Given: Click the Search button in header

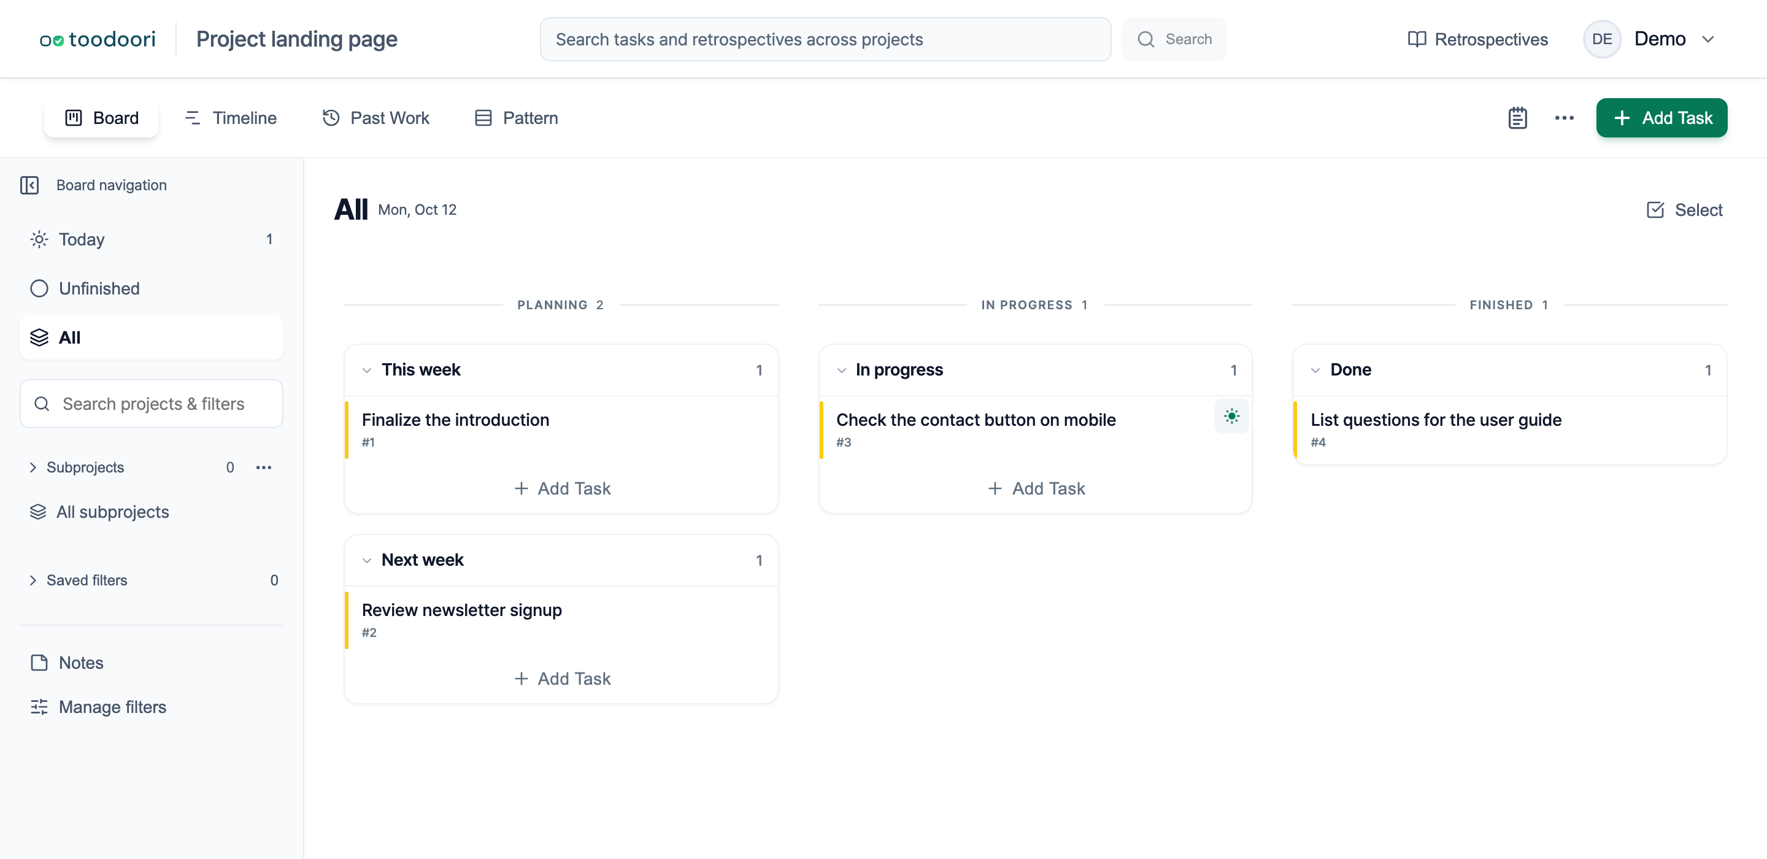Looking at the screenshot, I should [1174, 39].
